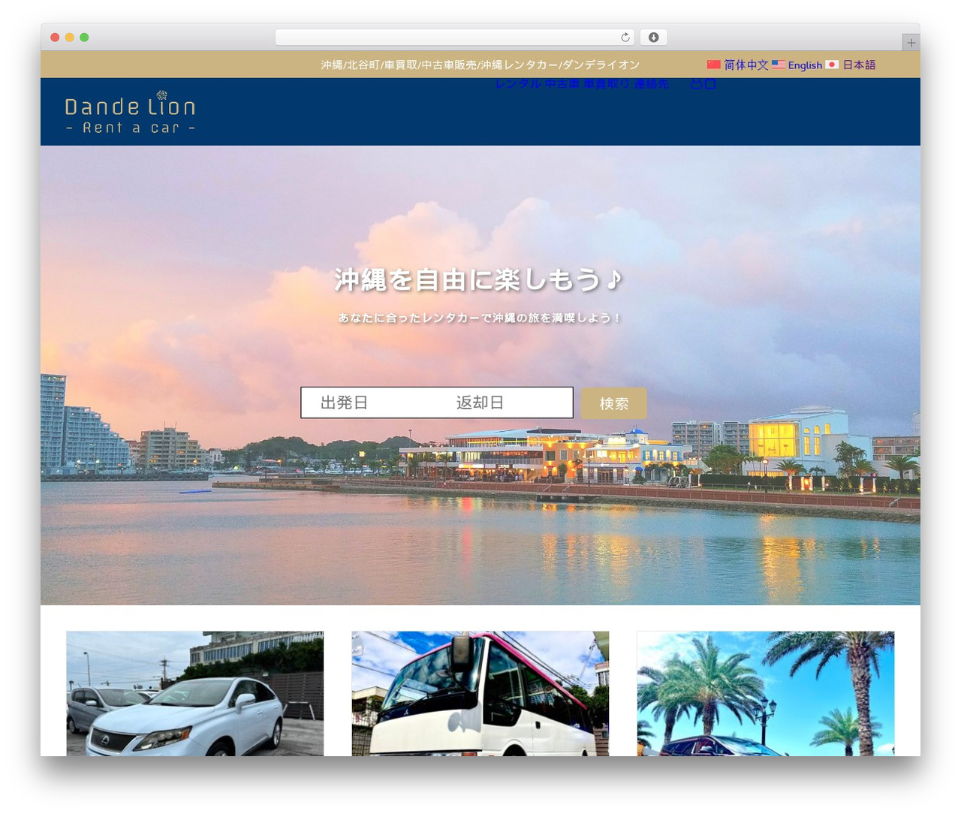
Task: Click the あなたに合ったレンタカー subtitle text
Action: tap(480, 318)
